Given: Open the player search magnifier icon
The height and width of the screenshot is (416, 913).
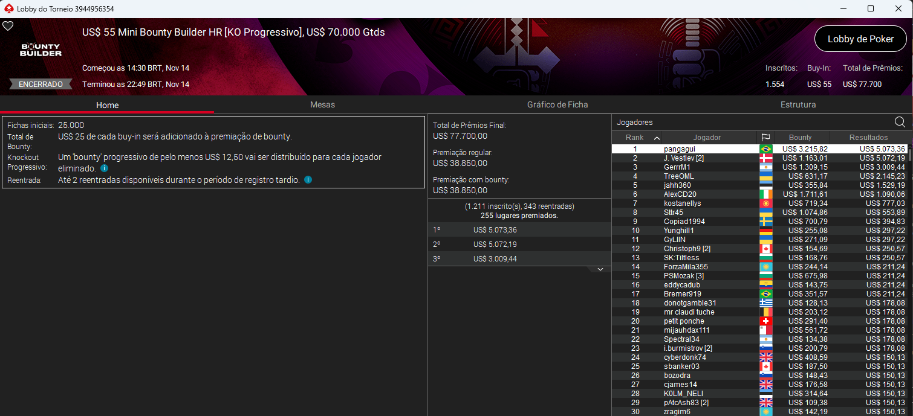Looking at the screenshot, I should [x=900, y=121].
